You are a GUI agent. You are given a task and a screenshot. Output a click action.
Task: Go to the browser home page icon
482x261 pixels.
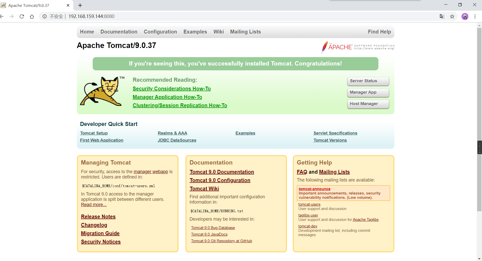pyautogui.click(x=32, y=17)
